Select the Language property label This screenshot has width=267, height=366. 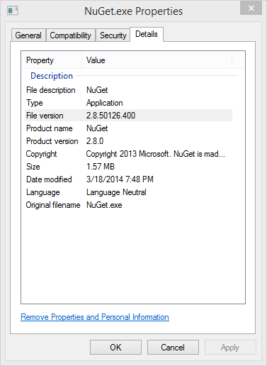[43, 192]
